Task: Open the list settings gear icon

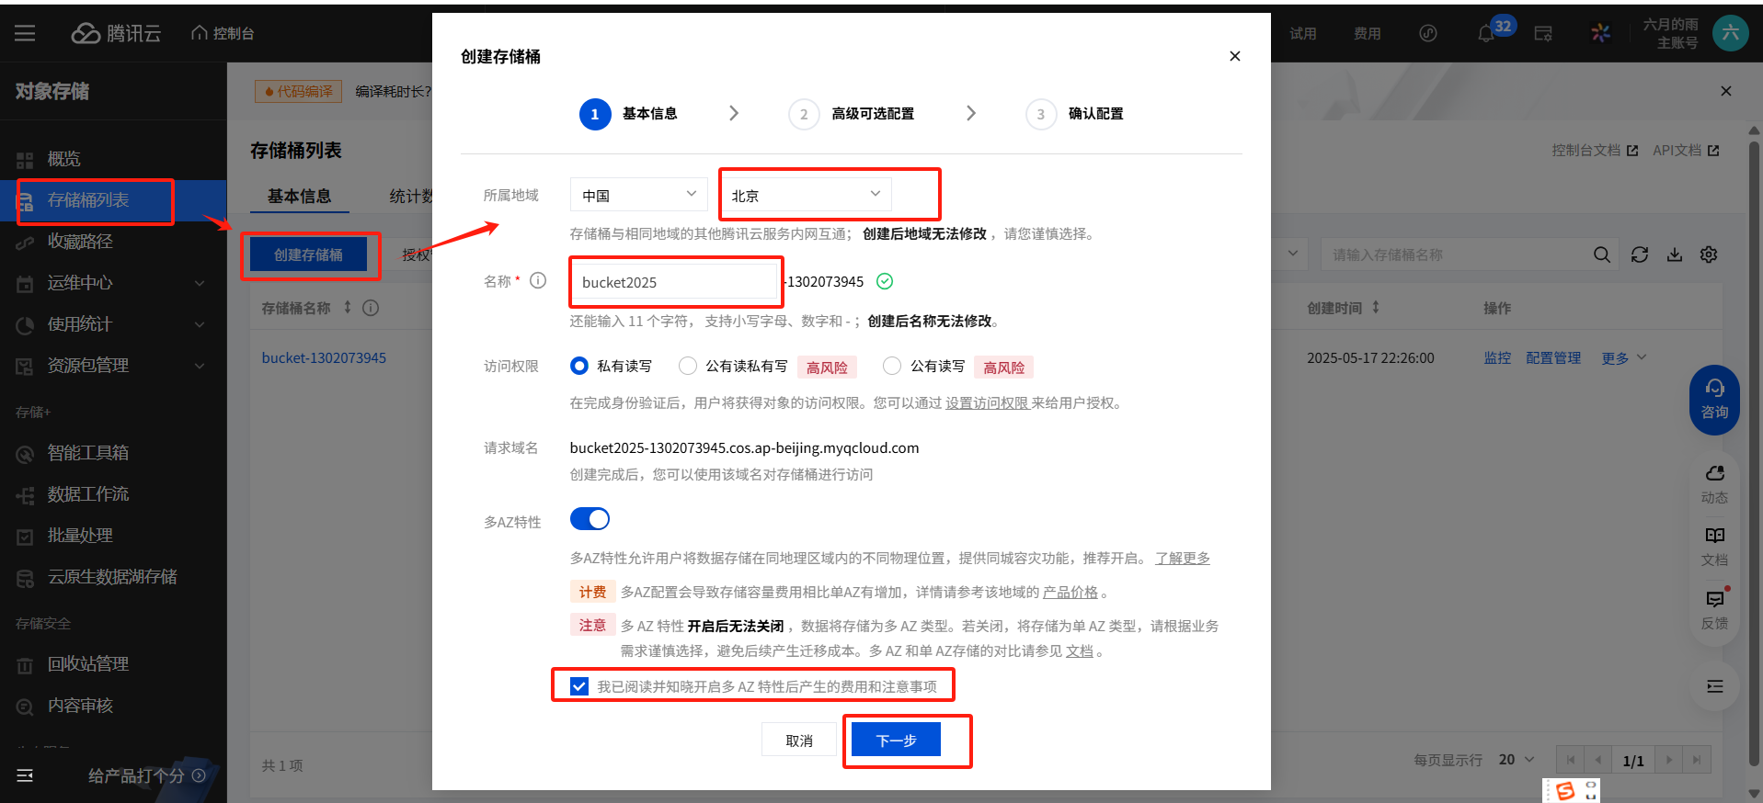Action: pos(1709,254)
